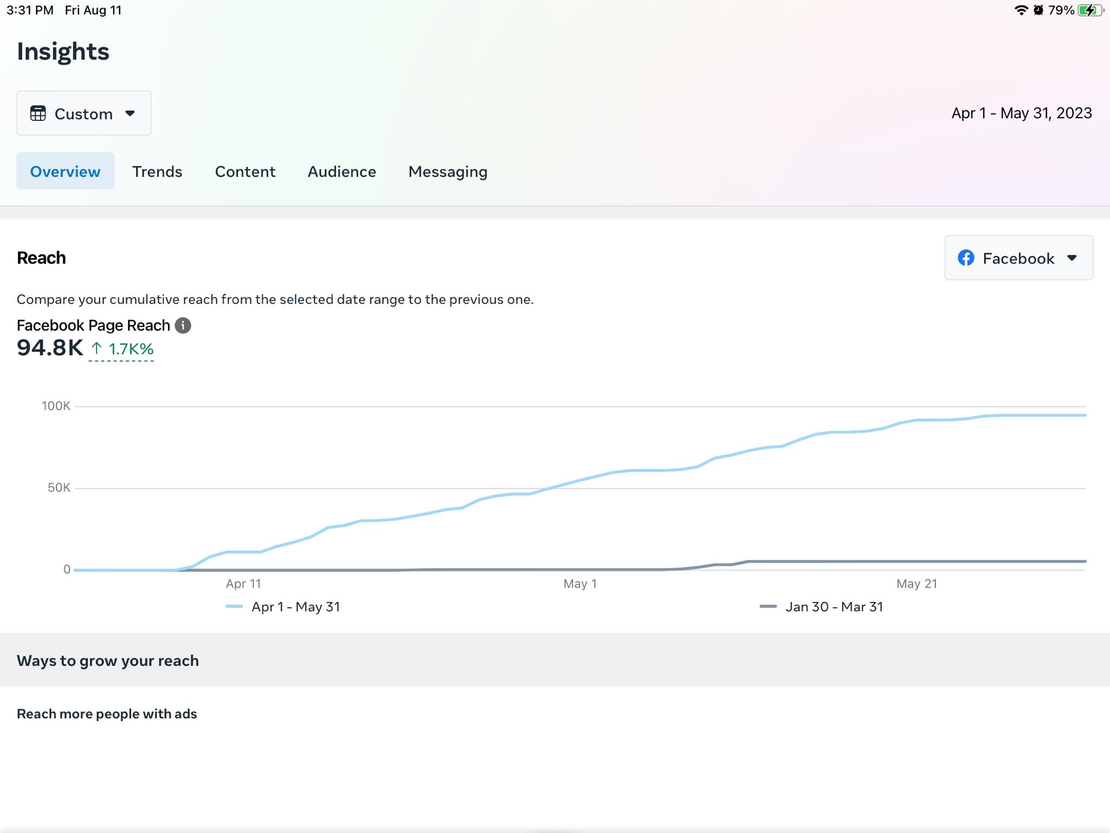
Task: Click the Facebook logo icon
Action: pos(966,258)
